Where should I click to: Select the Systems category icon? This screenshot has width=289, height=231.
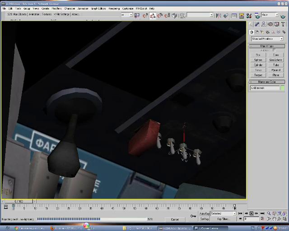pyautogui.click(x=284, y=32)
